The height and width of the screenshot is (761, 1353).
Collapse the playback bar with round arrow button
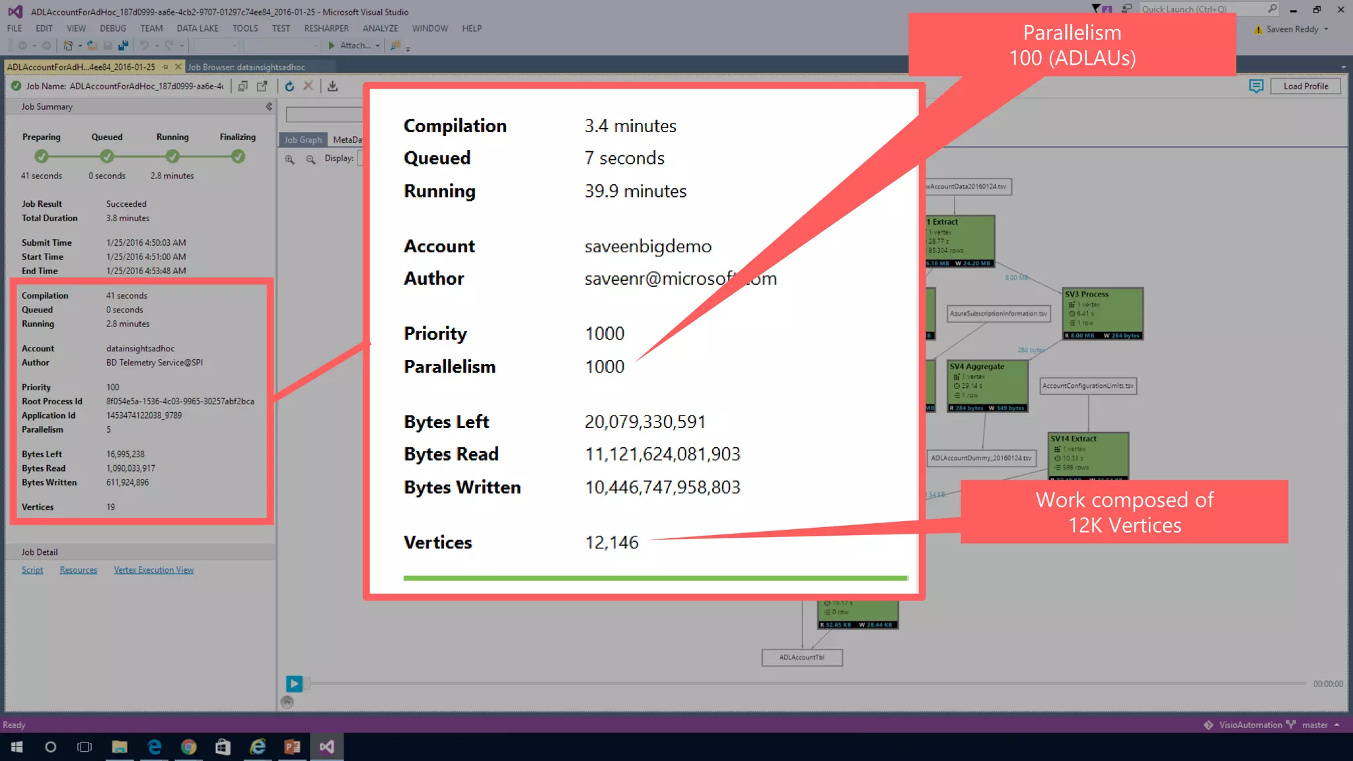pyautogui.click(x=287, y=702)
